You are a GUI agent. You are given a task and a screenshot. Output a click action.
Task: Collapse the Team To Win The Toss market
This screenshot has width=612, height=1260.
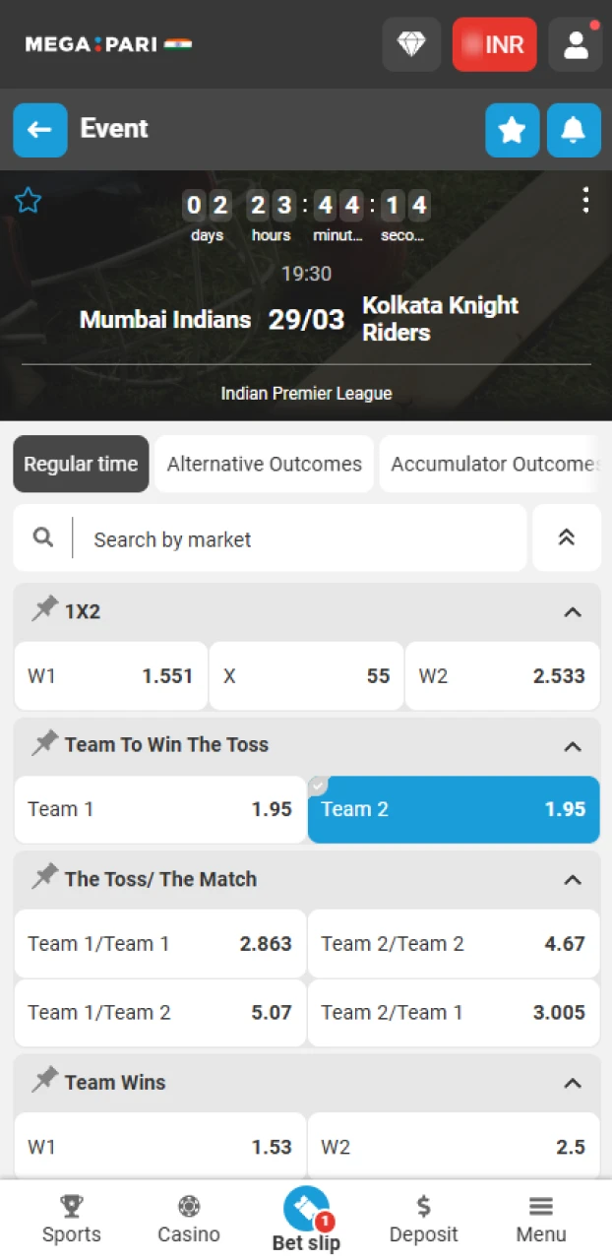[x=573, y=746]
